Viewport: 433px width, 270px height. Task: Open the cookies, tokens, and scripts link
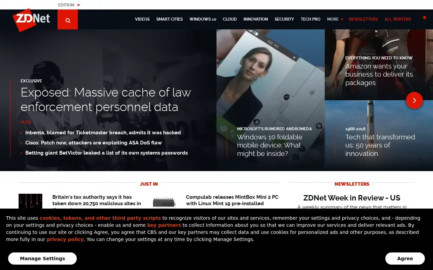(x=100, y=218)
